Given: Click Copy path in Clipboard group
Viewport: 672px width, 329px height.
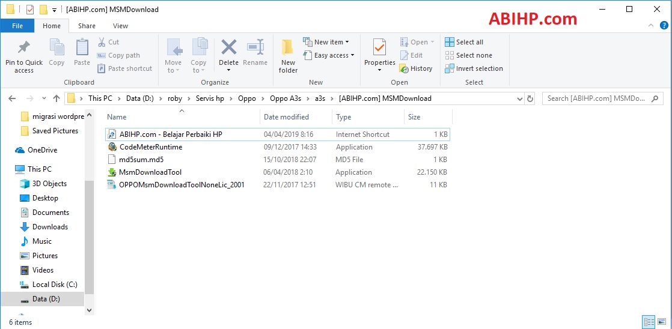Looking at the screenshot, I should coord(119,55).
